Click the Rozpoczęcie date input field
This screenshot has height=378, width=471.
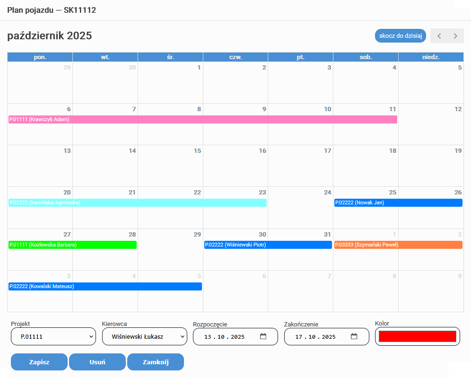click(x=225, y=337)
